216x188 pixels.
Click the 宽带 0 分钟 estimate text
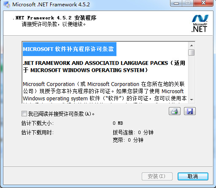pos(128,140)
